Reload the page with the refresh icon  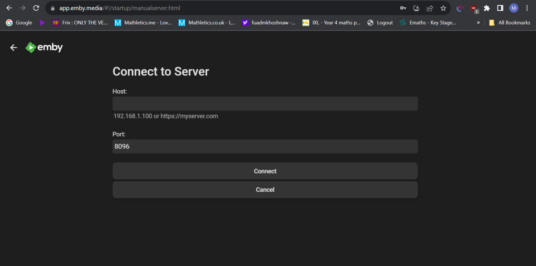36,8
